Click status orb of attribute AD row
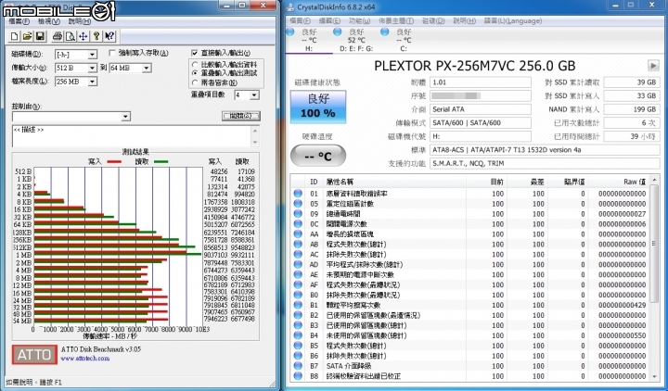Screen dimensions: 668x391 point(298,265)
